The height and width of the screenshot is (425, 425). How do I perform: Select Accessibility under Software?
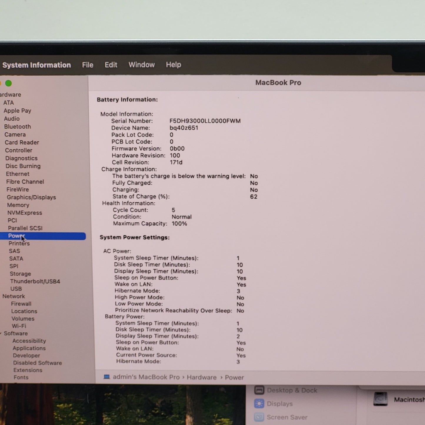coord(29,341)
